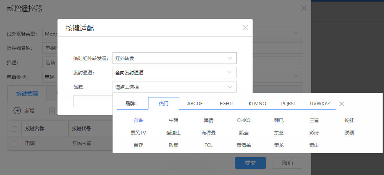
Task: Choose the 长虹 brand
Action: click(349, 120)
